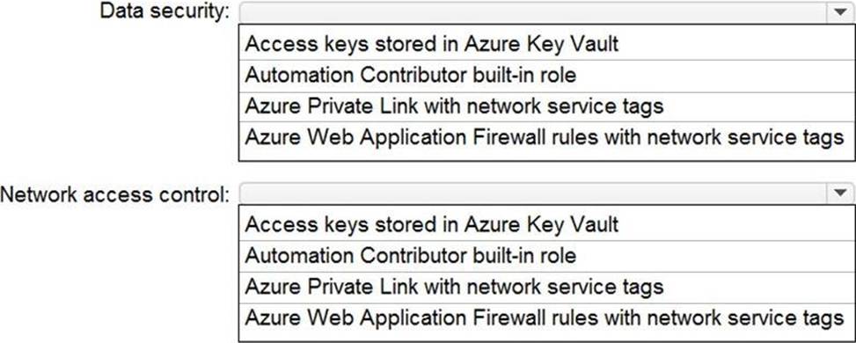Click the Network access control label
Screen dimensions: 856x343
(x=116, y=193)
